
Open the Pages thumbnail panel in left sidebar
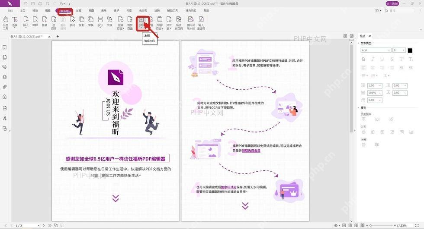pos(5,57)
